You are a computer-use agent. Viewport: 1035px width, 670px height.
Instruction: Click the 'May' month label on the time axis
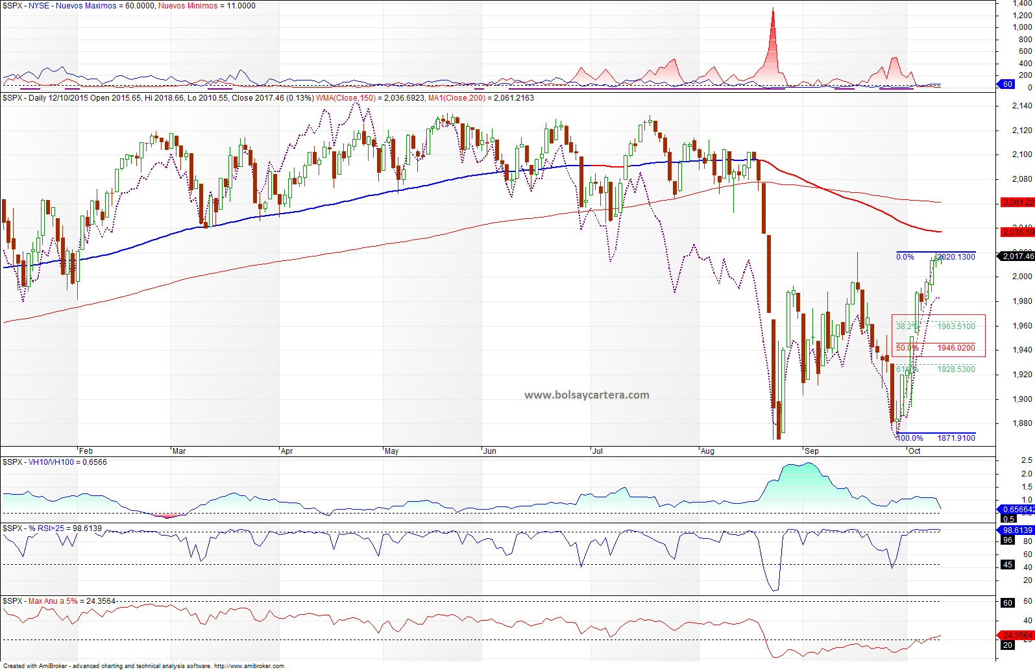[x=391, y=451]
